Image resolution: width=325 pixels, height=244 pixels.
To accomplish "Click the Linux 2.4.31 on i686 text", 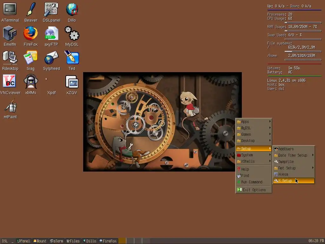I will pos(286,80).
